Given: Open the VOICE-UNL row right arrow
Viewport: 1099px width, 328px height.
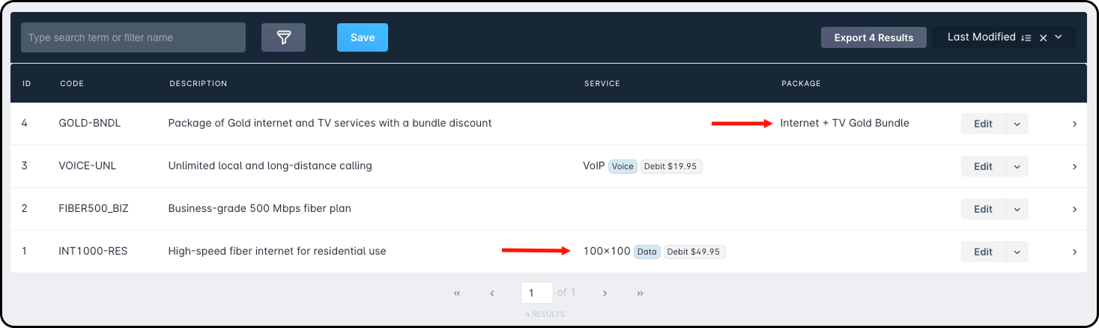Looking at the screenshot, I should [x=1074, y=167].
